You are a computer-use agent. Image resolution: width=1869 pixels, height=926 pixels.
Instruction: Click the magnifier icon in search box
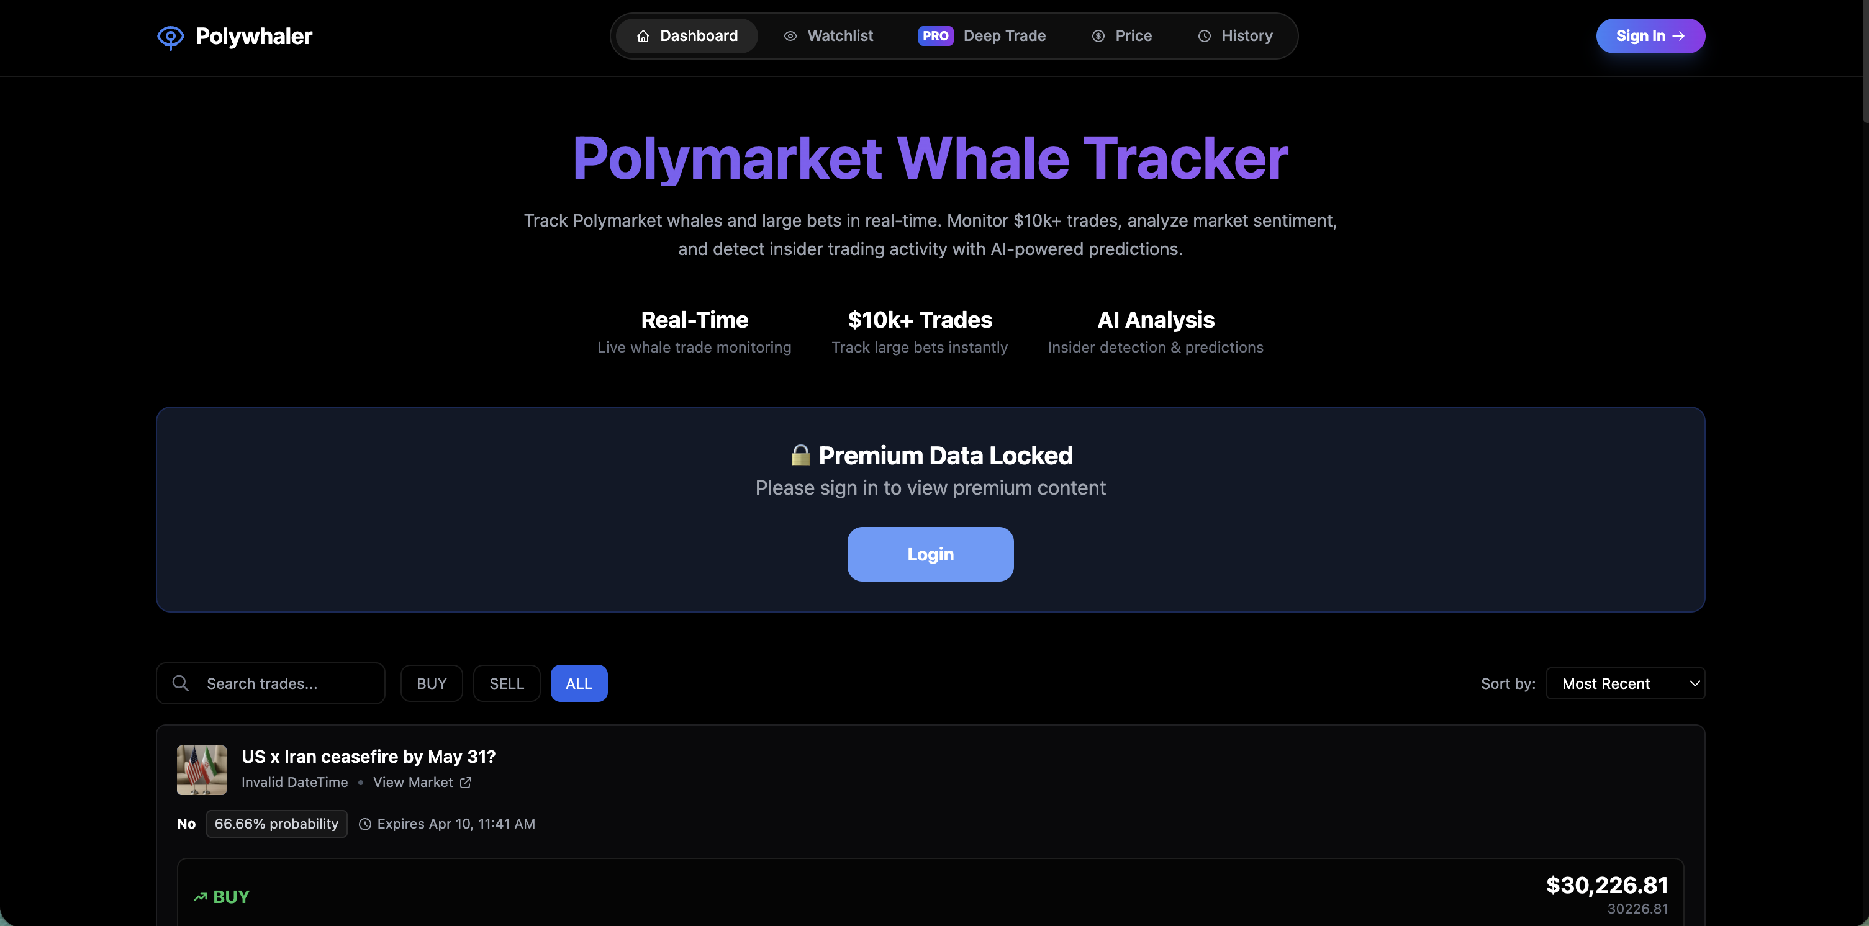(x=181, y=683)
